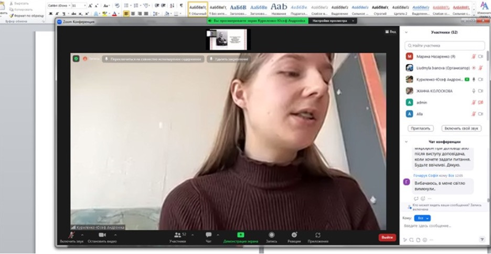491x254 pixels.
Task: Open Настройки просмотра dropdown in Zoom
Action: 333,21
